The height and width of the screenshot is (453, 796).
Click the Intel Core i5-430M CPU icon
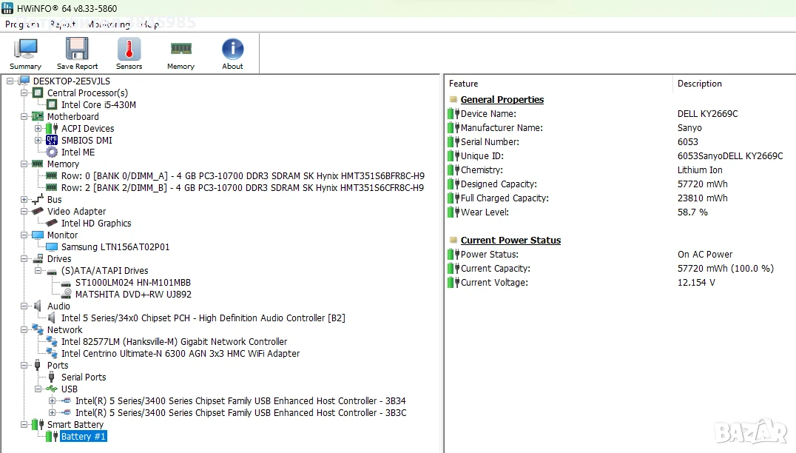pos(52,104)
